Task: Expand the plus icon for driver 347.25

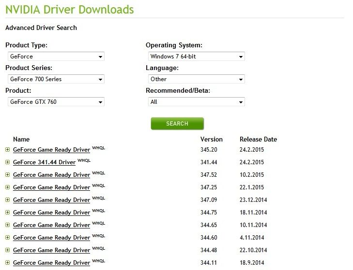Action: coord(8,187)
